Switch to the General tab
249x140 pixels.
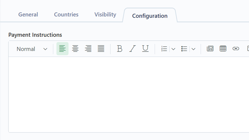pos(28,15)
